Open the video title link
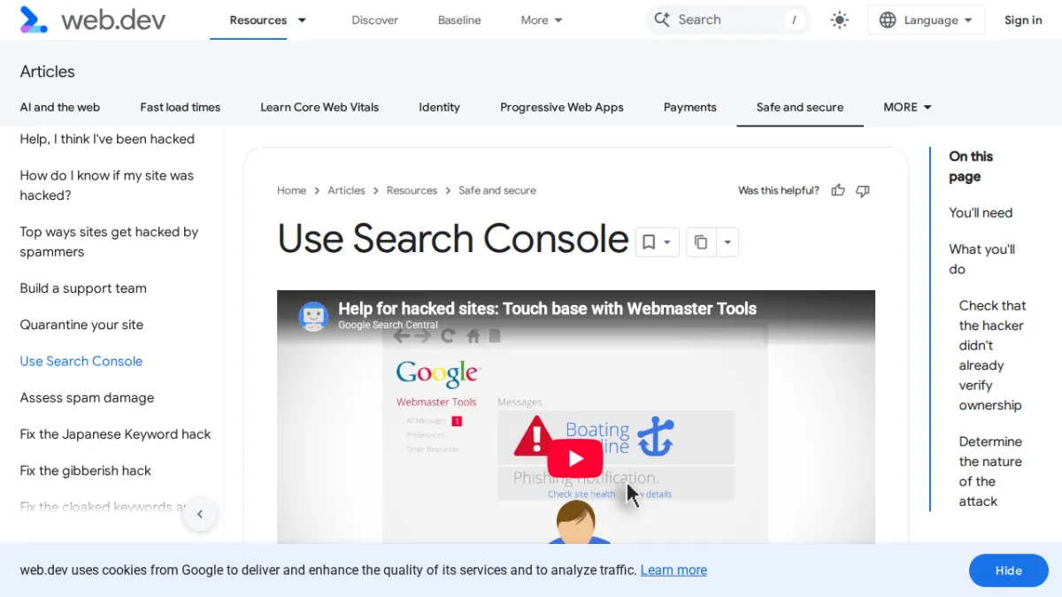Image resolution: width=1062 pixels, height=597 pixels. (x=547, y=309)
